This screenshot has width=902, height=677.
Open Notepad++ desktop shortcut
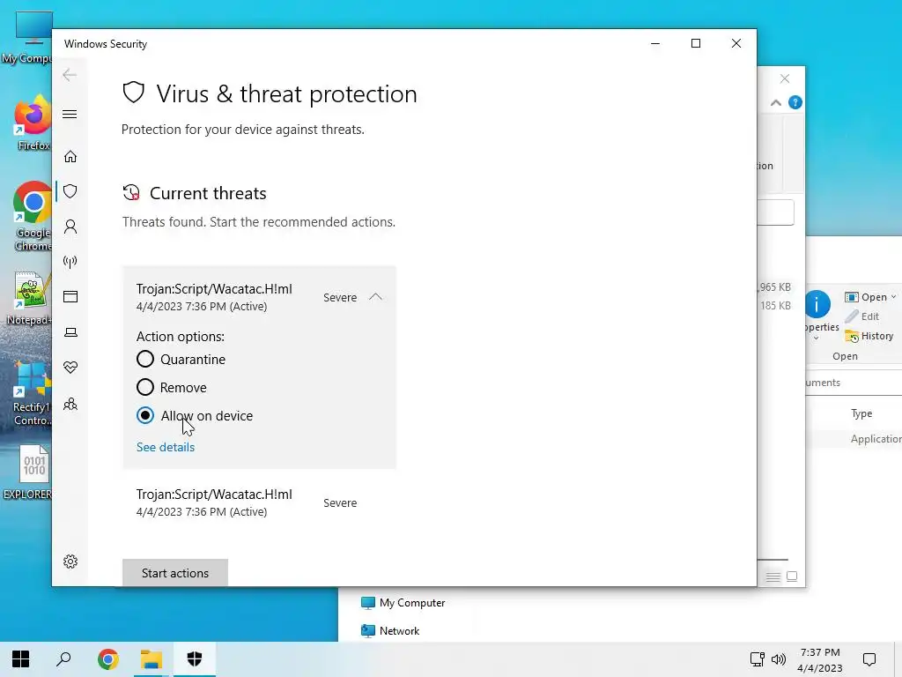[29, 299]
